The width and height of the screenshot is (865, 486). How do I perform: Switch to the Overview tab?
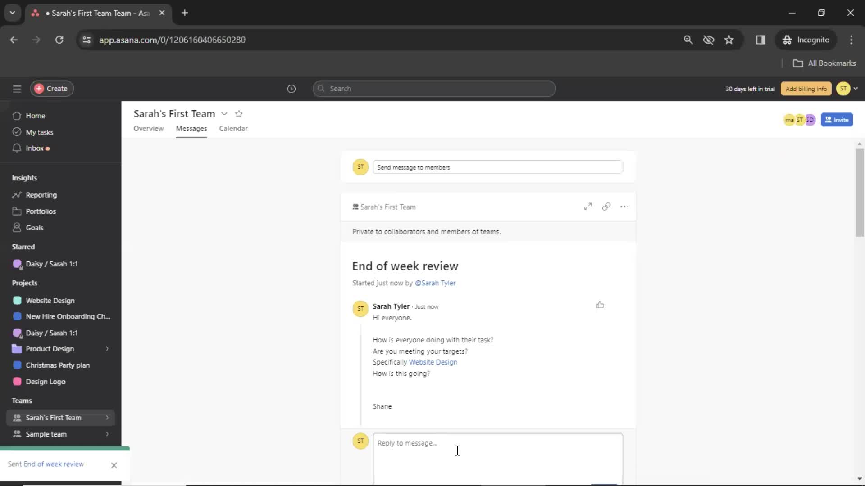pyautogui.click(x=148, y=128)
